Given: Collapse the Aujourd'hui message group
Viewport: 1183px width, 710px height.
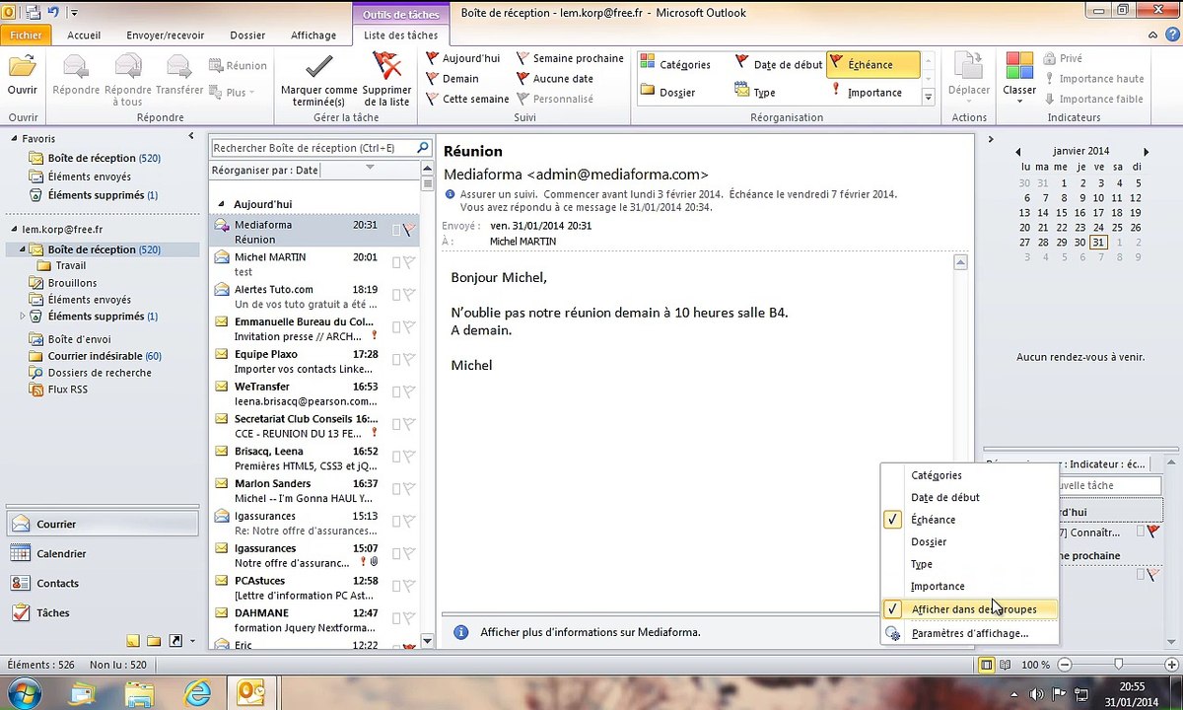Looking at the screenshot, I should click(x=222, y=204).
